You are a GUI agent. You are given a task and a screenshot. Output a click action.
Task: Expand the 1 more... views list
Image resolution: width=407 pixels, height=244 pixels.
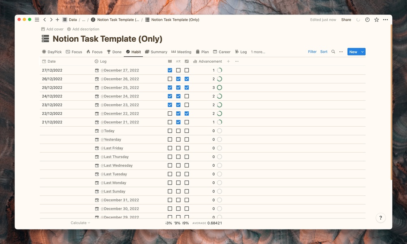(x=258, y=52)
